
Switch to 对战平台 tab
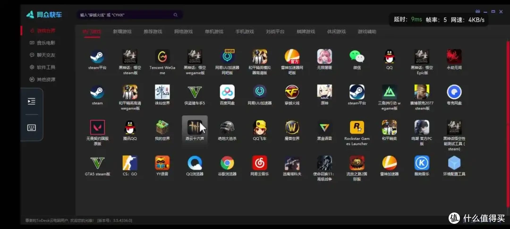(x=275, y=32)
